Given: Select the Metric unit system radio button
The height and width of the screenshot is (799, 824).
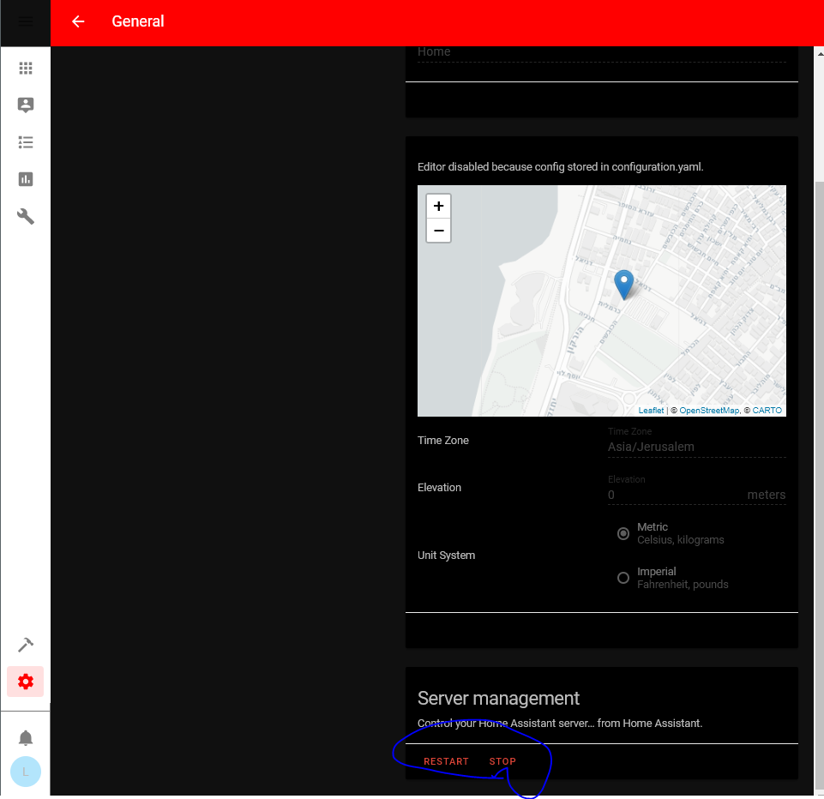Looking at the screenshot, I should [623, 533].
